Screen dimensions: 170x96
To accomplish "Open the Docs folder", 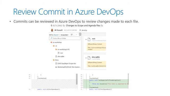I will pyautogui.click(x=57, y=60).
